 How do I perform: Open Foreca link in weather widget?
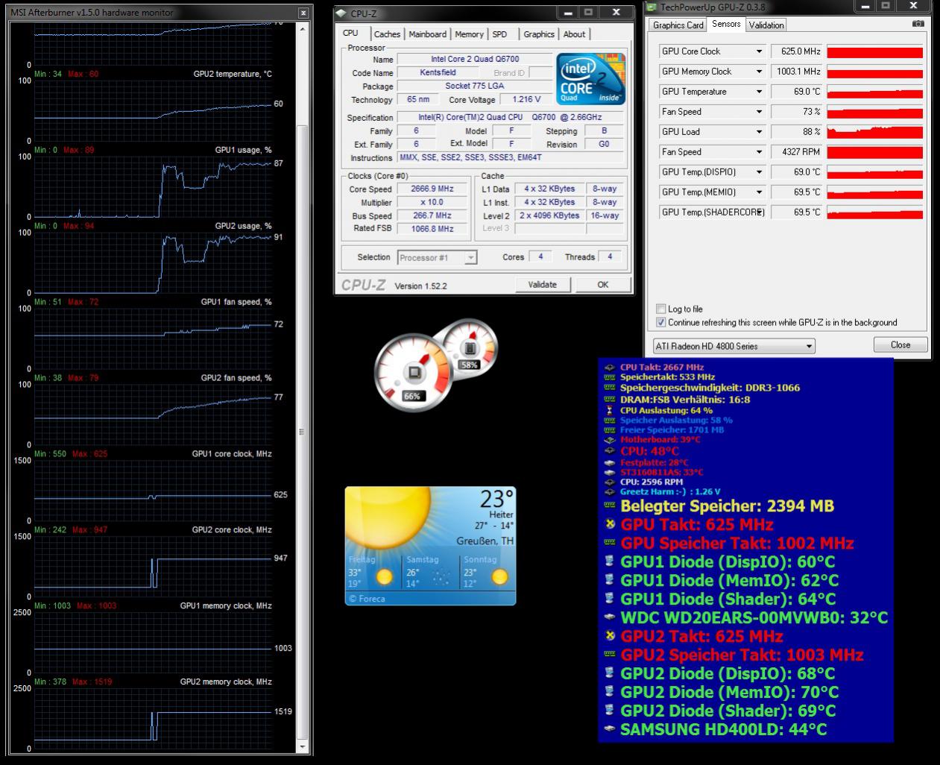367,598
